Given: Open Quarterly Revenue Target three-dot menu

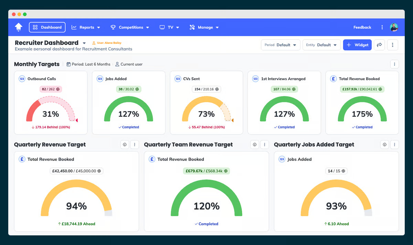Looking at the screenshot, I should click(135, 145).
